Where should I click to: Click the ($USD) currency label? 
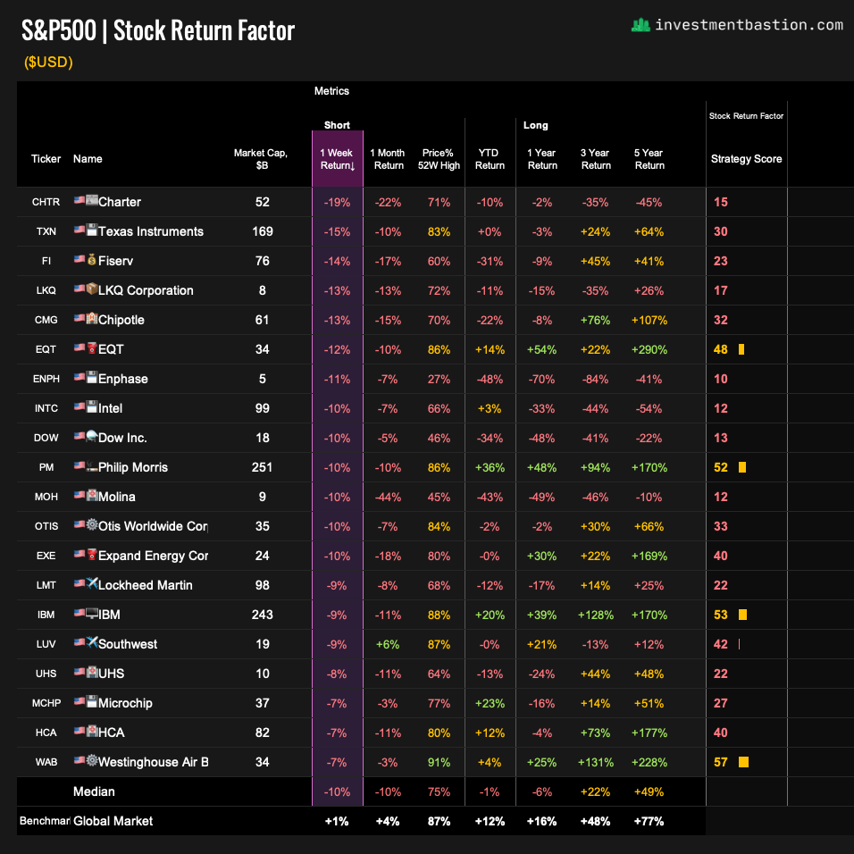pyautogui.click(x=48, y=63)
